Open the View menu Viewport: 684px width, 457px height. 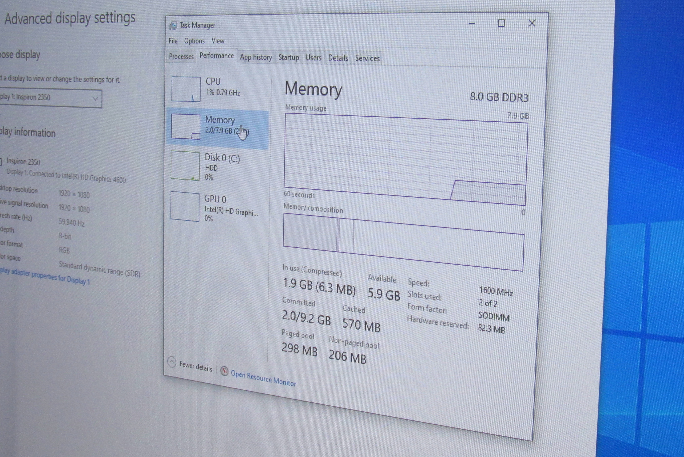click(x=218, y=41)
